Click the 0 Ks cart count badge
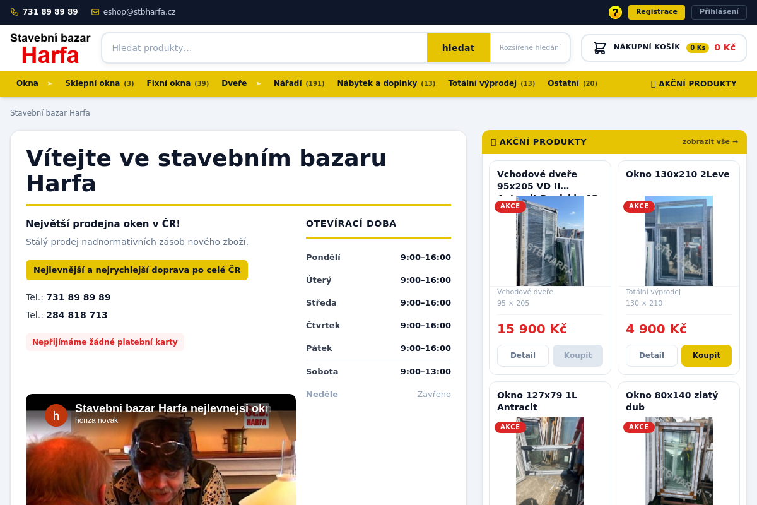 click(x=698, y=48)
